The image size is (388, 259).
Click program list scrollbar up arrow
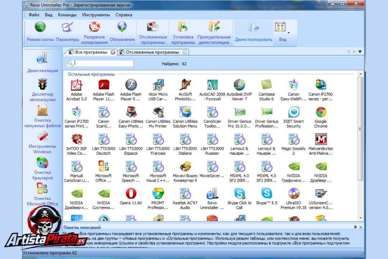(361, 74)
